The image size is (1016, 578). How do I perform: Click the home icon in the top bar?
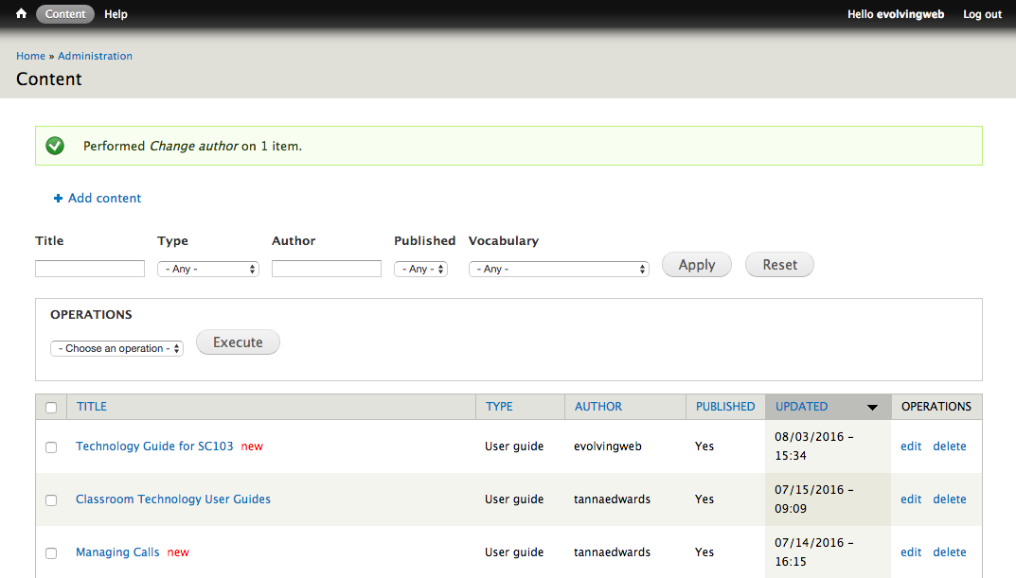pos(21,14)
